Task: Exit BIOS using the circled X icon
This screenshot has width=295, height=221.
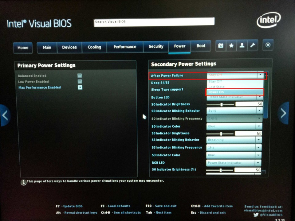Action: pyautogui.click(x=267, y=45)
